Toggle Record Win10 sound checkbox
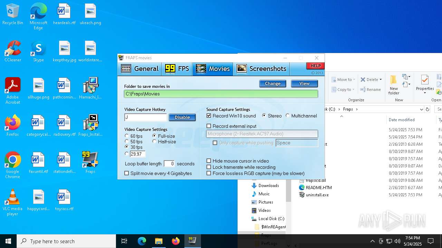Viewport: 442px width, 248px height. [x=209, y=116]
